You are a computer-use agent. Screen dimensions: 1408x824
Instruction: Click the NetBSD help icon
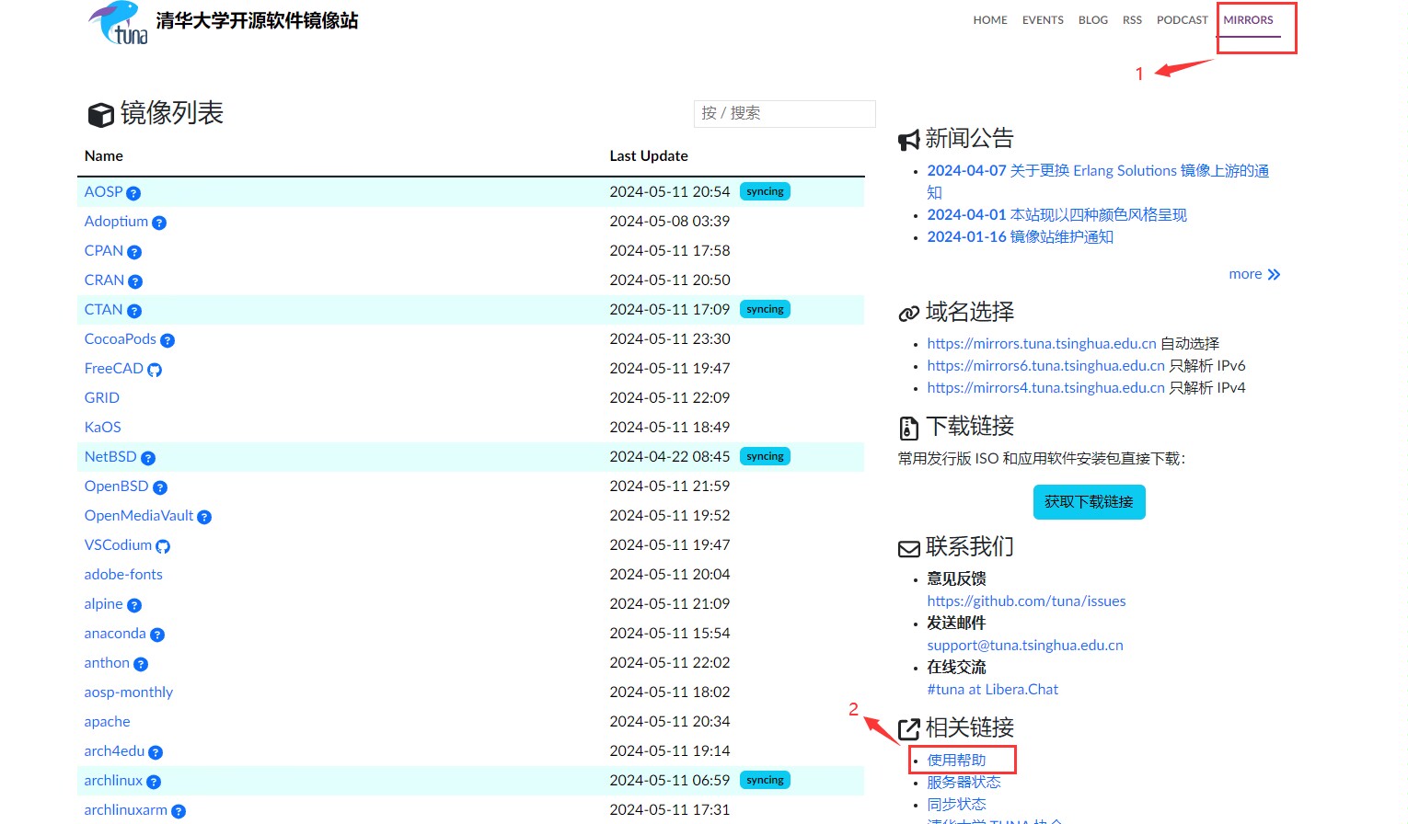148,458
